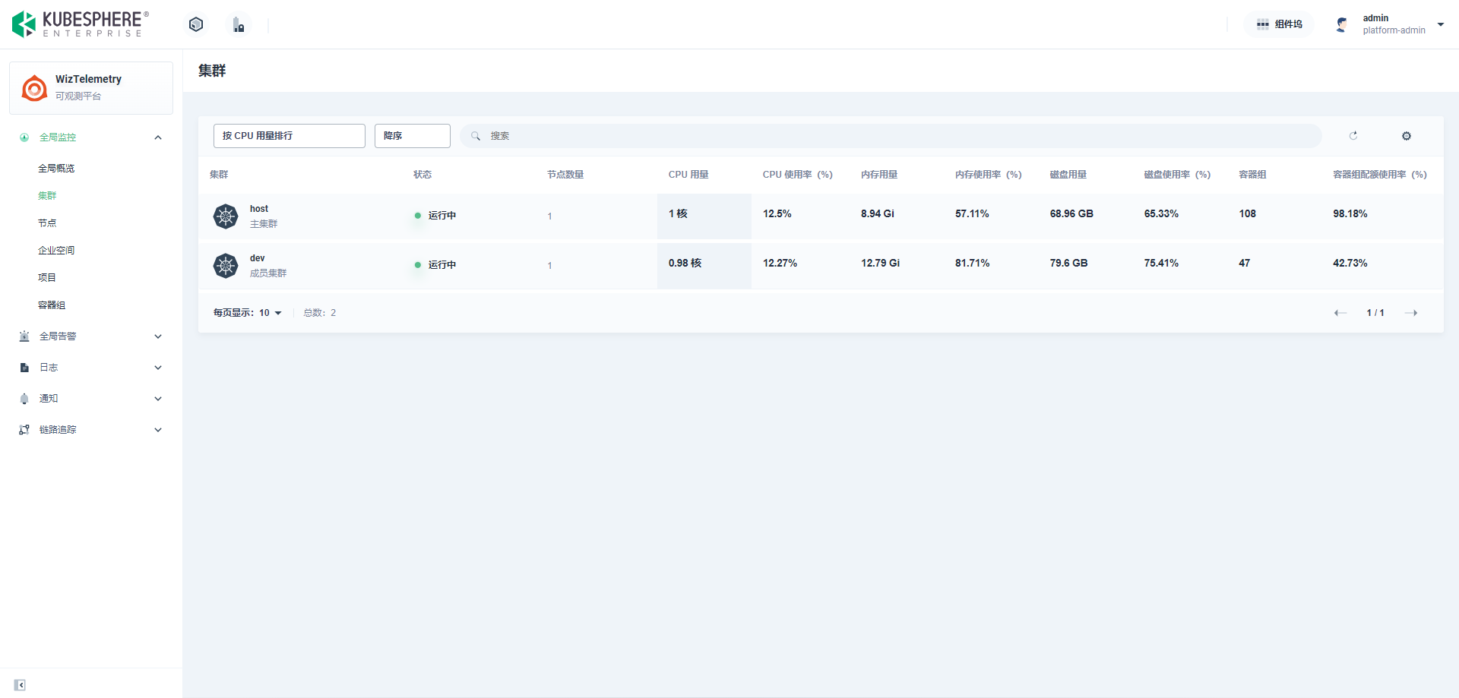
Task: Go to previous page arrow
Action: pos(1340,313)
